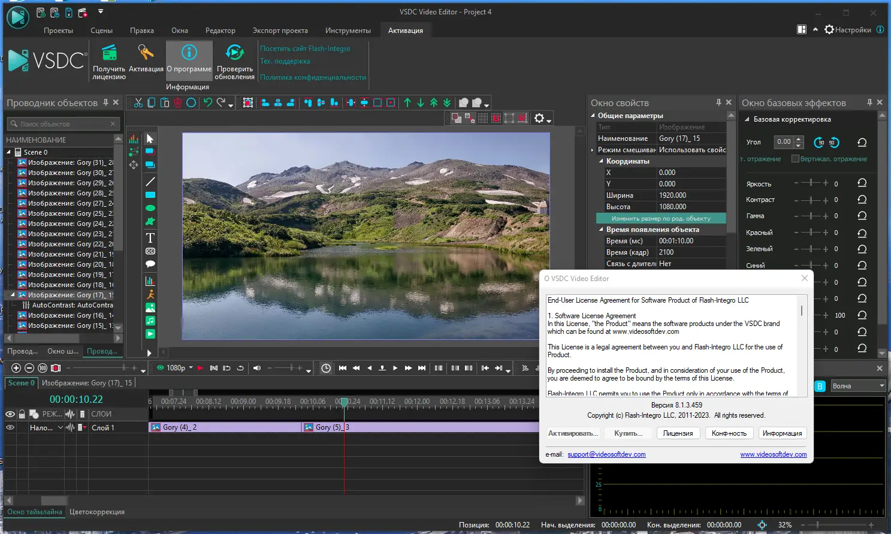Select the Line drawing tool
This screenshot has height=534, width=891.
pos(150,182)
